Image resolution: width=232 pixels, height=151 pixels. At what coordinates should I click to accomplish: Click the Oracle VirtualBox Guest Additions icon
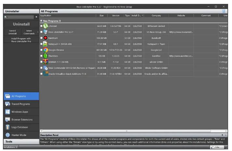pos(46,74)
